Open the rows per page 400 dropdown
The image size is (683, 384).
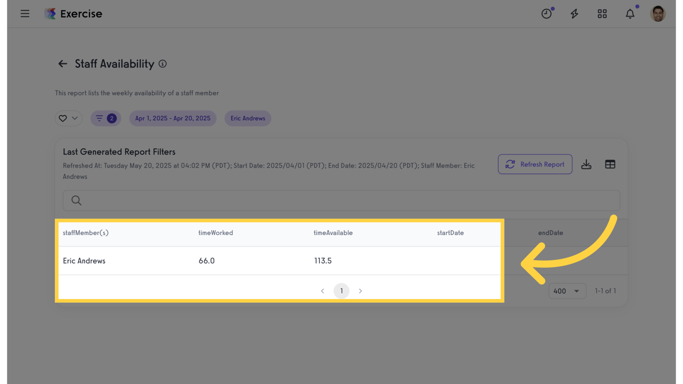[567, 291]
